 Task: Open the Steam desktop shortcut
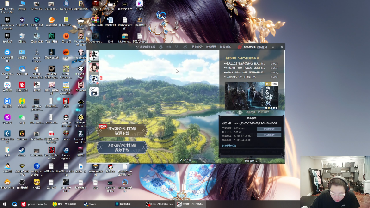coord(22,152)
